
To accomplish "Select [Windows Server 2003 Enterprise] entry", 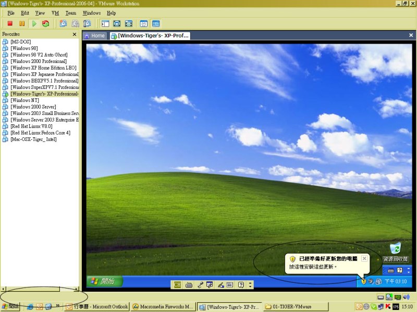I will (x=45, y=120).
